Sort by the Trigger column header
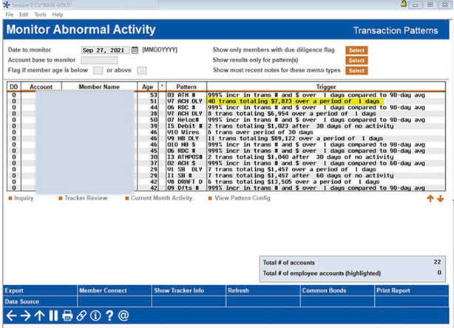 coord(326,86)
